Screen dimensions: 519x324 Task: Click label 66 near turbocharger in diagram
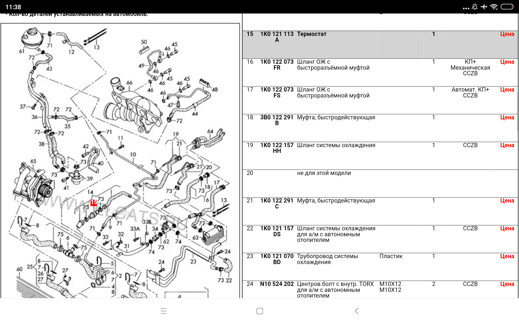pos(129,83)
